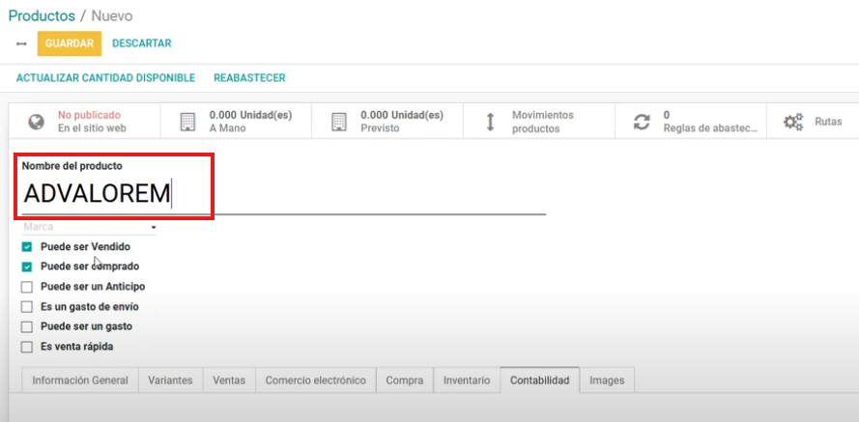Click the building icon for Previsto units
859x422 pixels.
coord(338,122)
